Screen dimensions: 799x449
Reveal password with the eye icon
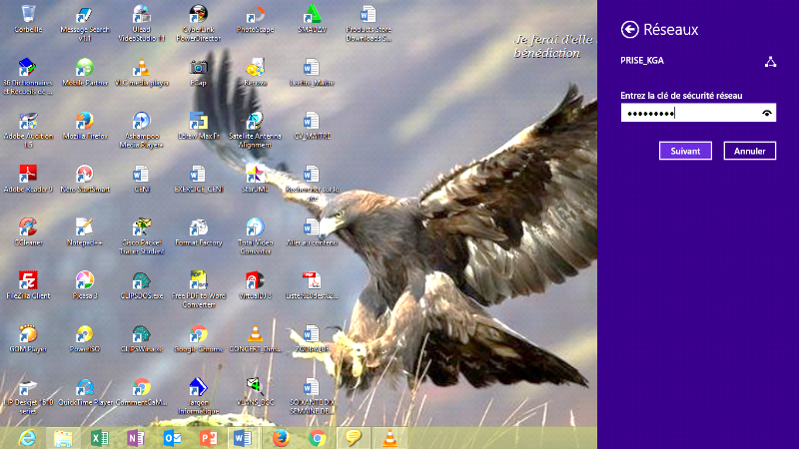pyautogui.click(x=766, y=114)
